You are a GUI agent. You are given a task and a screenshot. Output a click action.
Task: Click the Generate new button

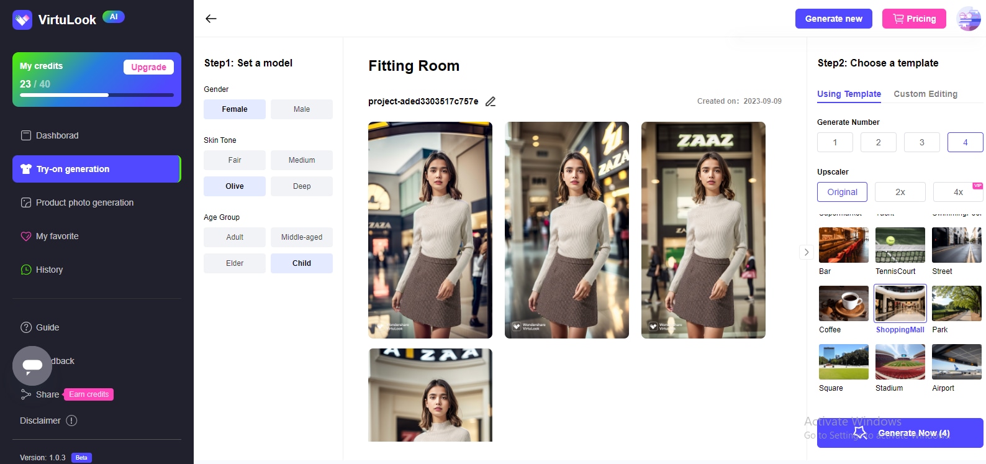834,19
